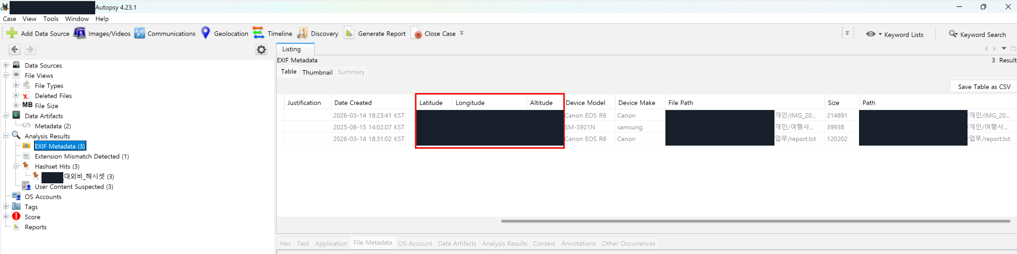Click the back navigation arrow
This screenshot has width=1017, height=254.
click(x=14, y=49)
